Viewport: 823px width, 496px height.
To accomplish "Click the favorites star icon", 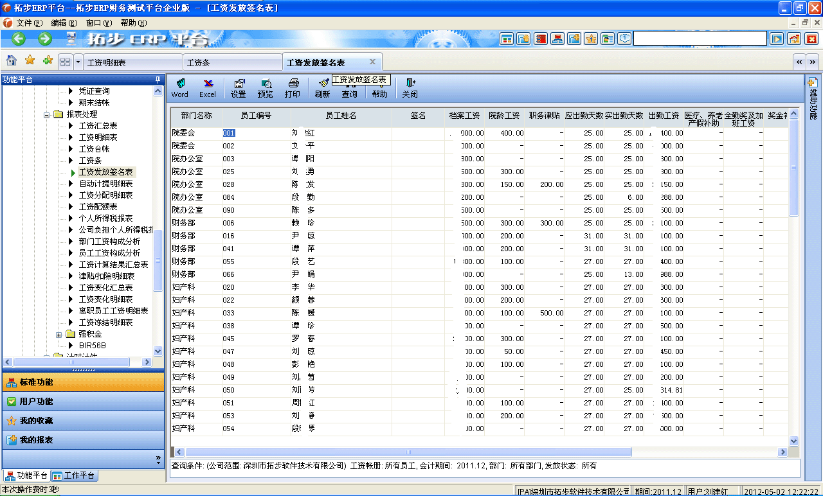I will (30, 60).
